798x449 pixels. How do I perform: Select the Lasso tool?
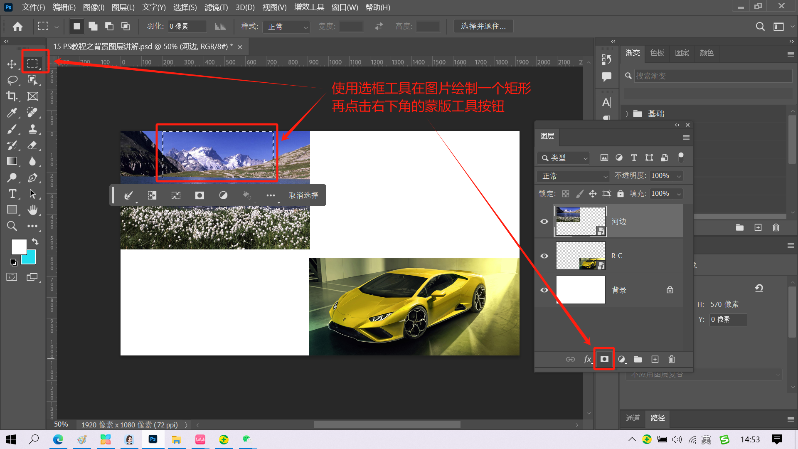[12, 80]
